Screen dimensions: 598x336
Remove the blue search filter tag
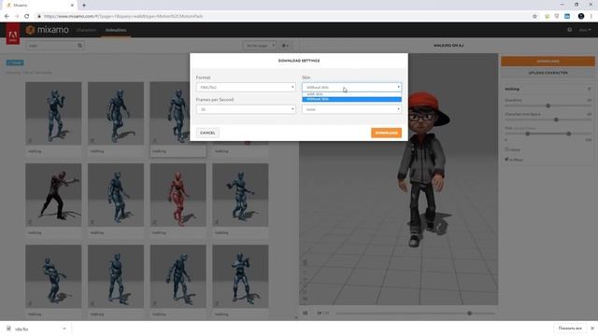(15, 63)
